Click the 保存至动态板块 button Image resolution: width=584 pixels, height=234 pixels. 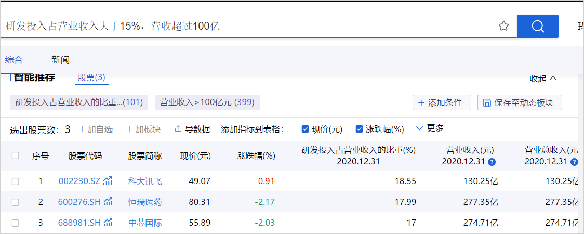[520, 102]
